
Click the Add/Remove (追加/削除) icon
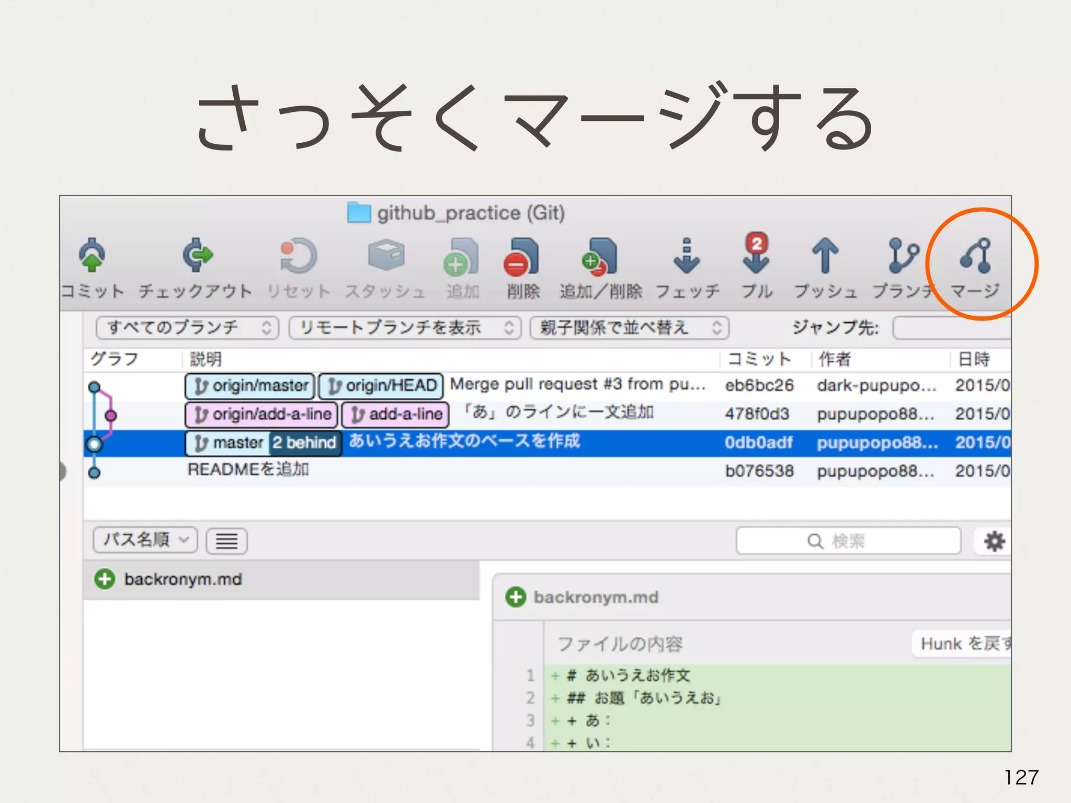click(600, 257)
